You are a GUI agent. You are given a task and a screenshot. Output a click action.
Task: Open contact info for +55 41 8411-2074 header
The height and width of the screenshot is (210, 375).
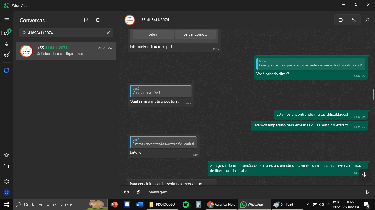point(154,20)
